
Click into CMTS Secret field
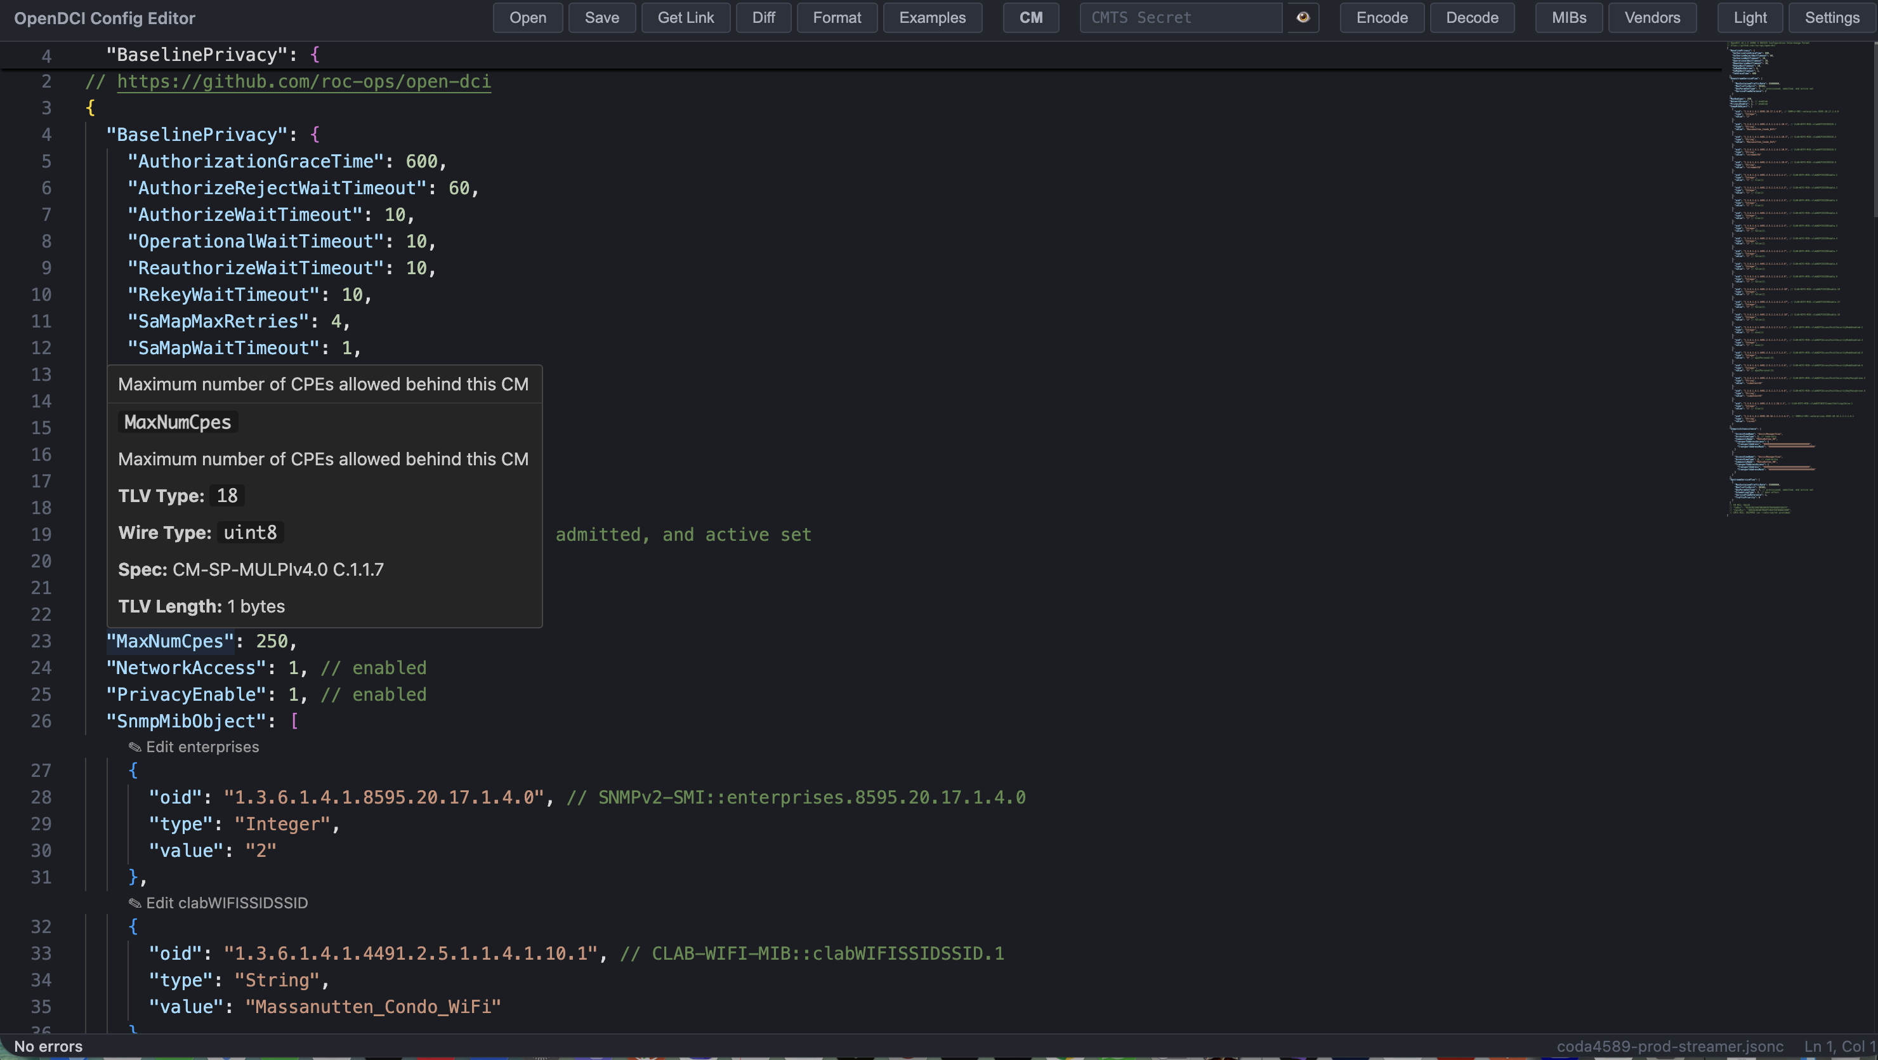[x=1179, y=18]
